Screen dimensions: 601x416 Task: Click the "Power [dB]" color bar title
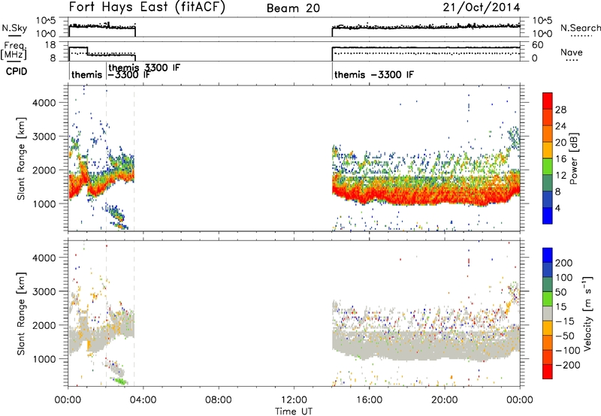[x=574, y=158]
